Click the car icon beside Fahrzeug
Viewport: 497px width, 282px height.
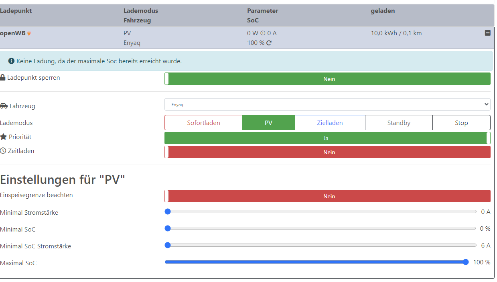pos(4,106)
